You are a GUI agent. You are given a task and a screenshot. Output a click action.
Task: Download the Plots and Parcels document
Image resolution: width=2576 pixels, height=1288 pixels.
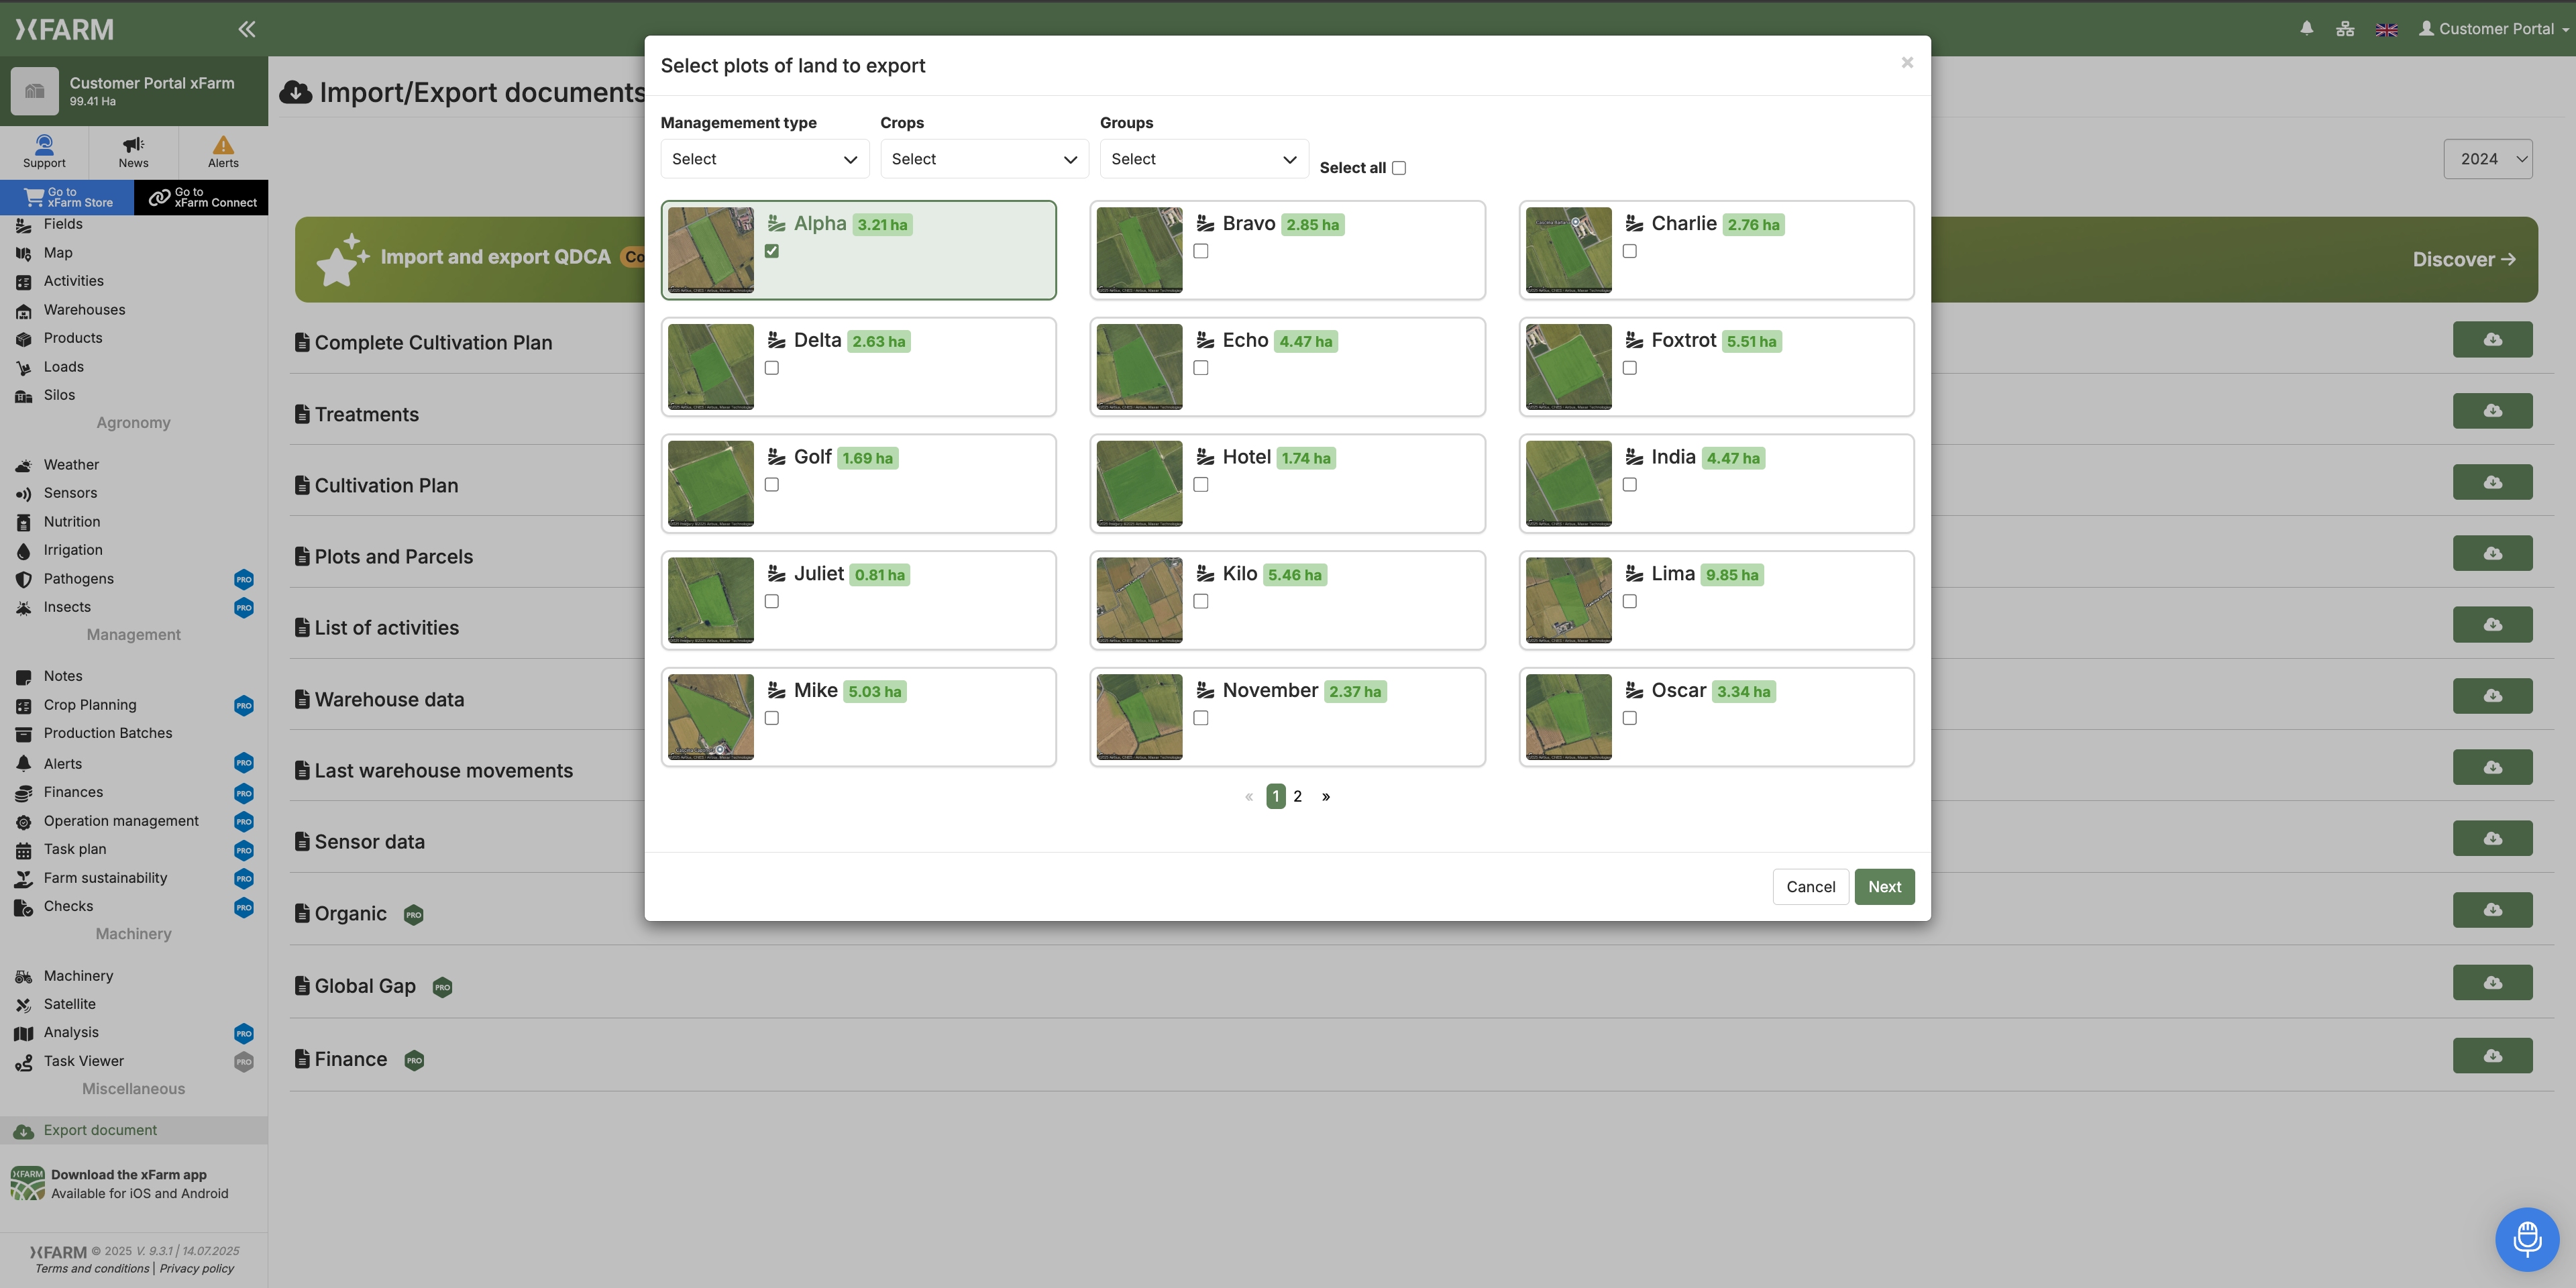coord(2492,553)
